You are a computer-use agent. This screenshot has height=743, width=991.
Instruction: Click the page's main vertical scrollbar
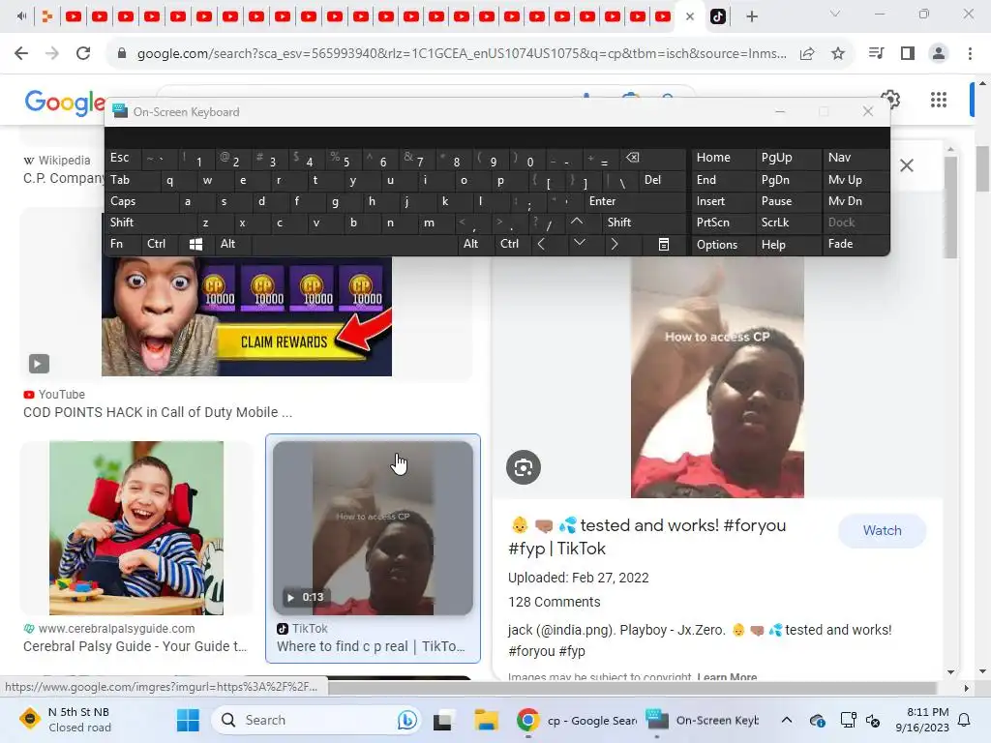coord(982,169)
